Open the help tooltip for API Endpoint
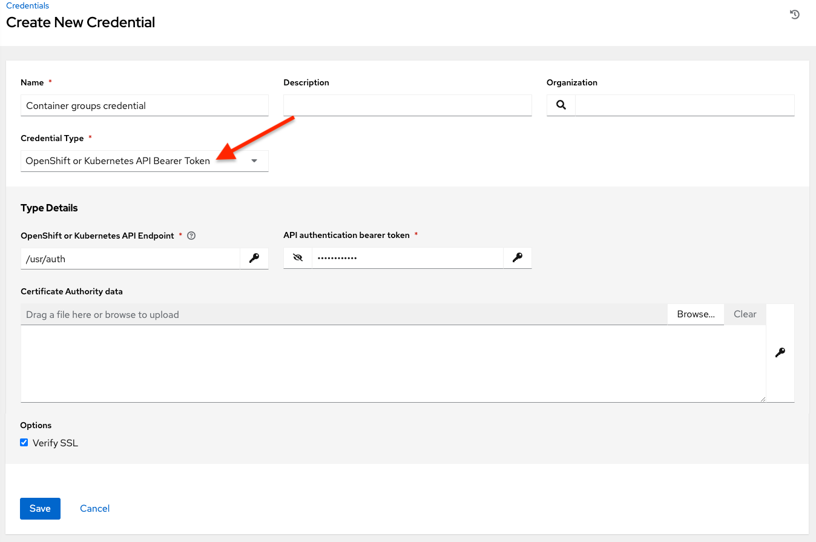The width and height of the screenshot is (816, 542). (191, 235)
